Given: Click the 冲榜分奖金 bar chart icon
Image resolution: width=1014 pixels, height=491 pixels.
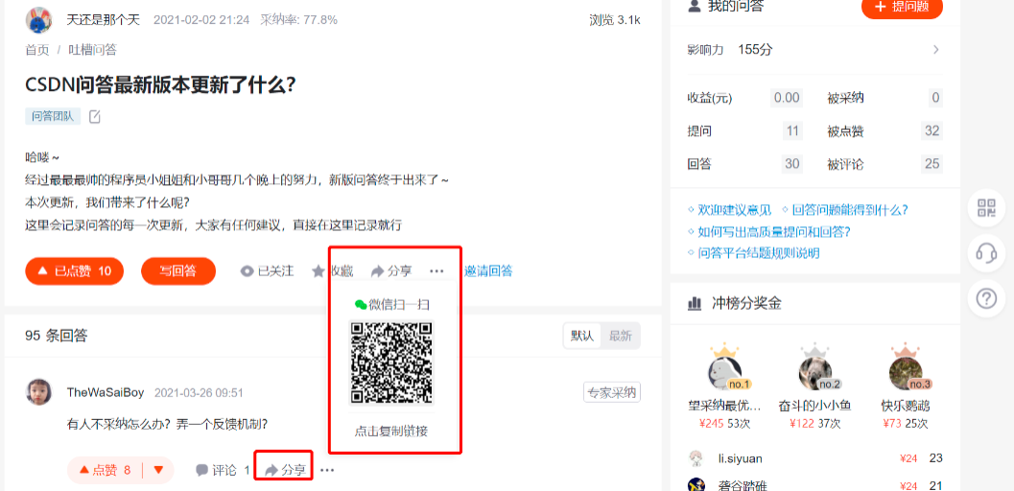Looking at the screenshot, I should (x=696, y=303).
